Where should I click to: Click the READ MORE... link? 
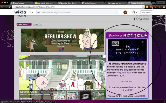coord(127,82)
